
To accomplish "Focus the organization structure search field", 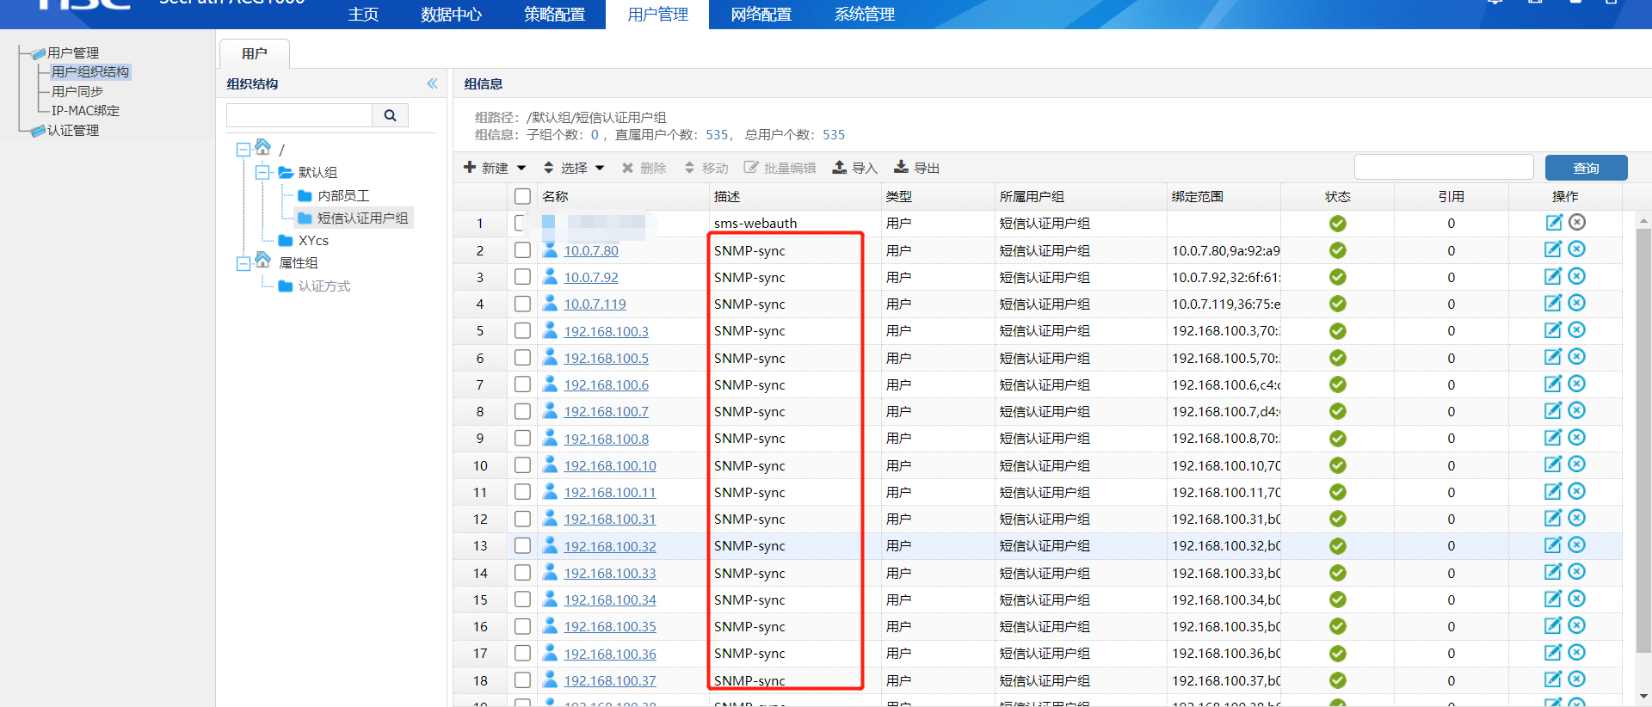I will (x=299, y=115).
